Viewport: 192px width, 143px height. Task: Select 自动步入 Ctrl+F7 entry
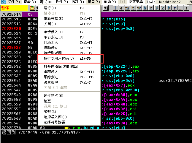(x=69, y=43)
